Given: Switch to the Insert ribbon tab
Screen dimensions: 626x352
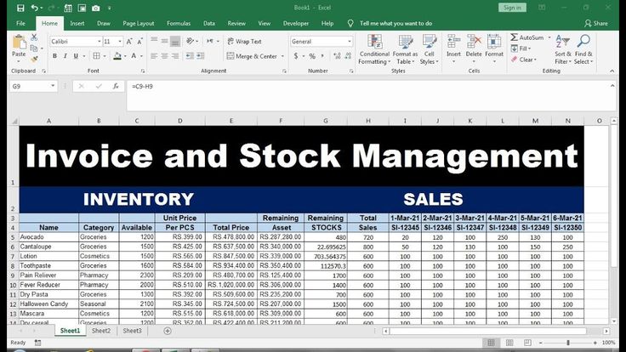Looking at the screenshot, I should click(77, 24).
